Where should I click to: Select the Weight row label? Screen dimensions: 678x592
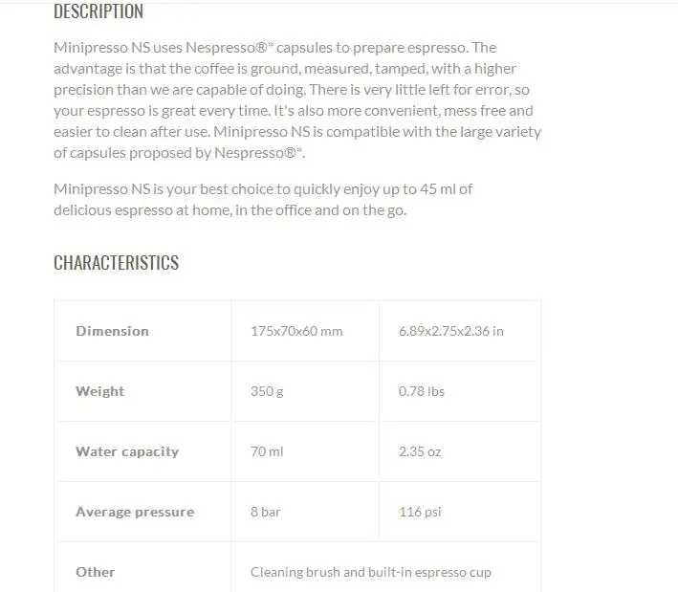(x=99, y=391)
